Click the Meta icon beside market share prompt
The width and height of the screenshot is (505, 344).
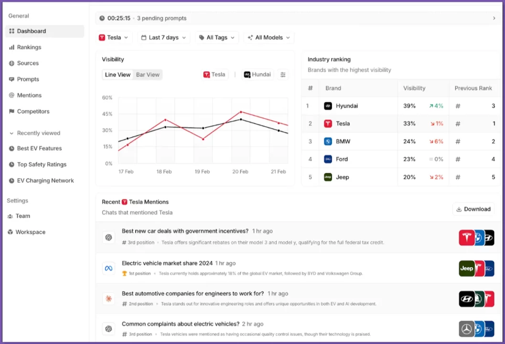tap(108, 268)
